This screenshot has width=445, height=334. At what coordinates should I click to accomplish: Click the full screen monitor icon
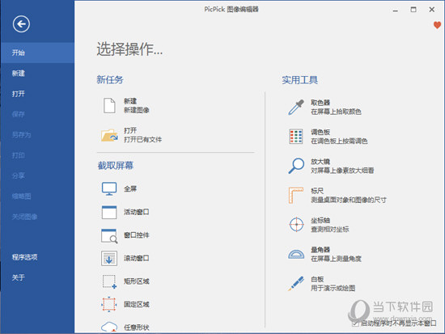point(109,188)
